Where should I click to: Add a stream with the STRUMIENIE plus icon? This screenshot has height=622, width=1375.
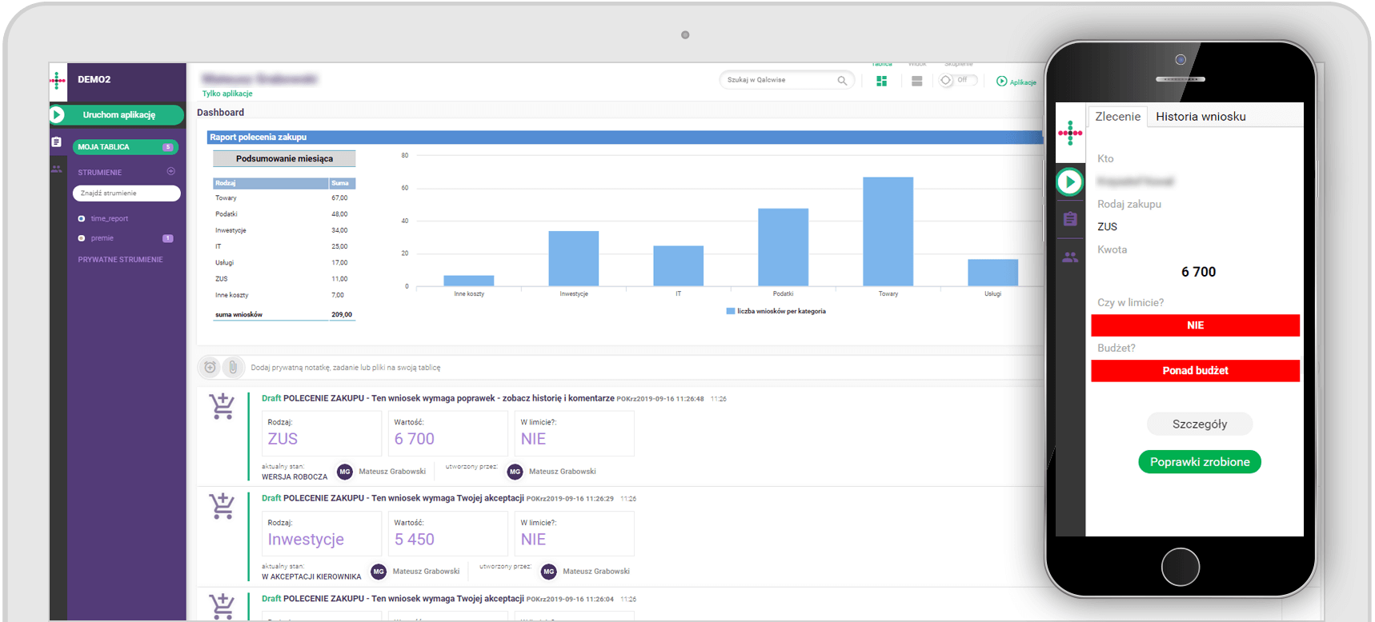170,171
